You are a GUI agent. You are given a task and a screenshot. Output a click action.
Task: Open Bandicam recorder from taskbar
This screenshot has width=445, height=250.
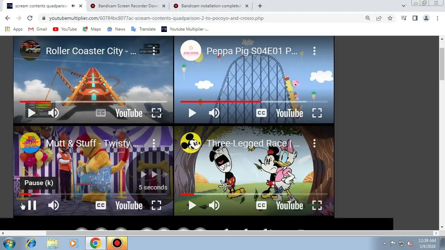click(x=117, y=243)
